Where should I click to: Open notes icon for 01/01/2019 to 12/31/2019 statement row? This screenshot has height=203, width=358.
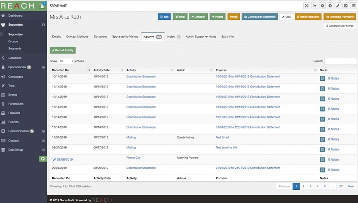point(322,129)
